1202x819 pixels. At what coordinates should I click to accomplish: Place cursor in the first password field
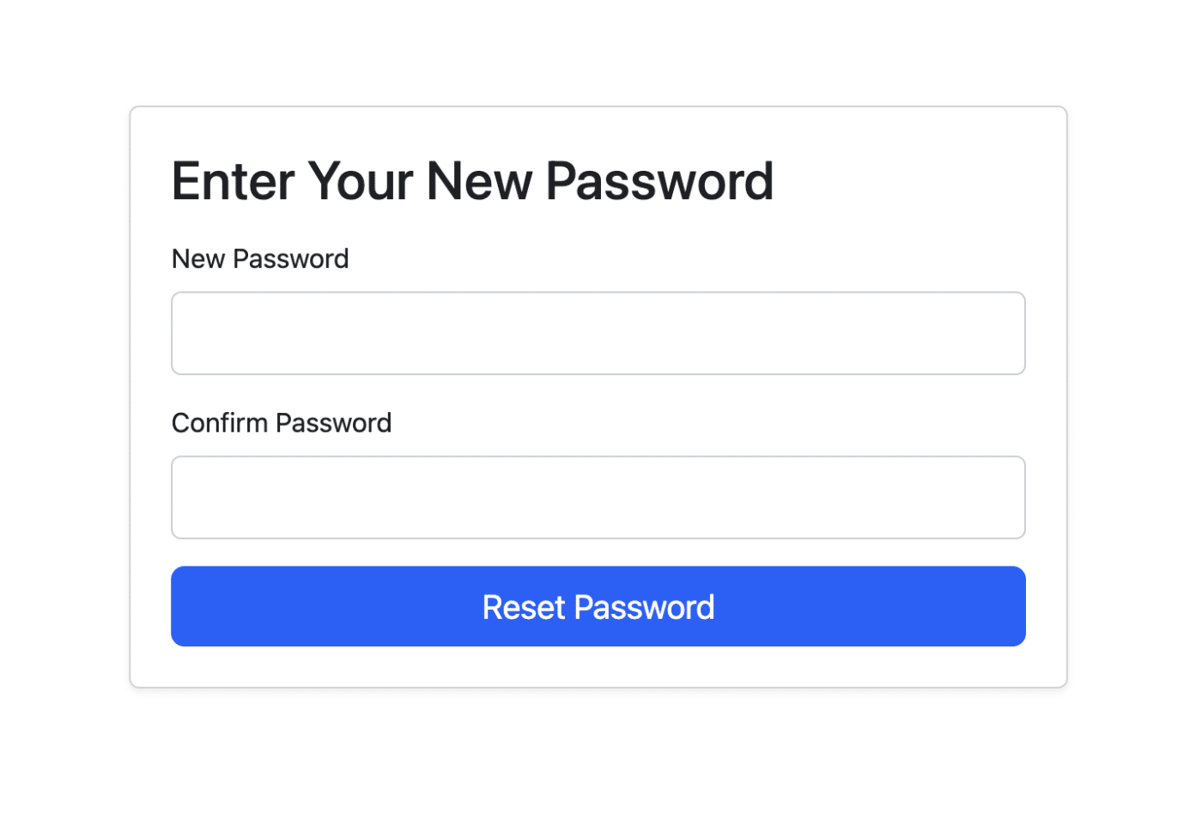(x=598, y=333)
